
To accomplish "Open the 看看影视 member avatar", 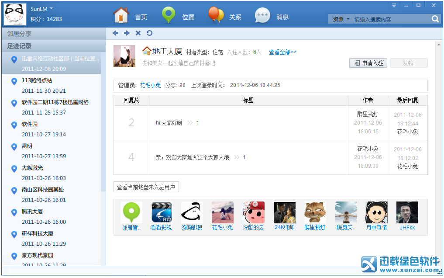I will (x=162, y=212).
